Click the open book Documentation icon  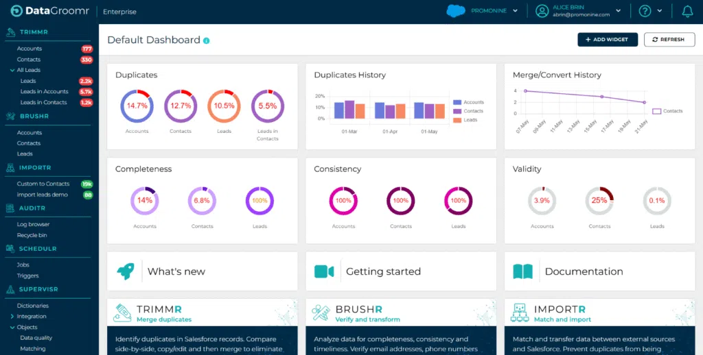[x=522, y=271]
